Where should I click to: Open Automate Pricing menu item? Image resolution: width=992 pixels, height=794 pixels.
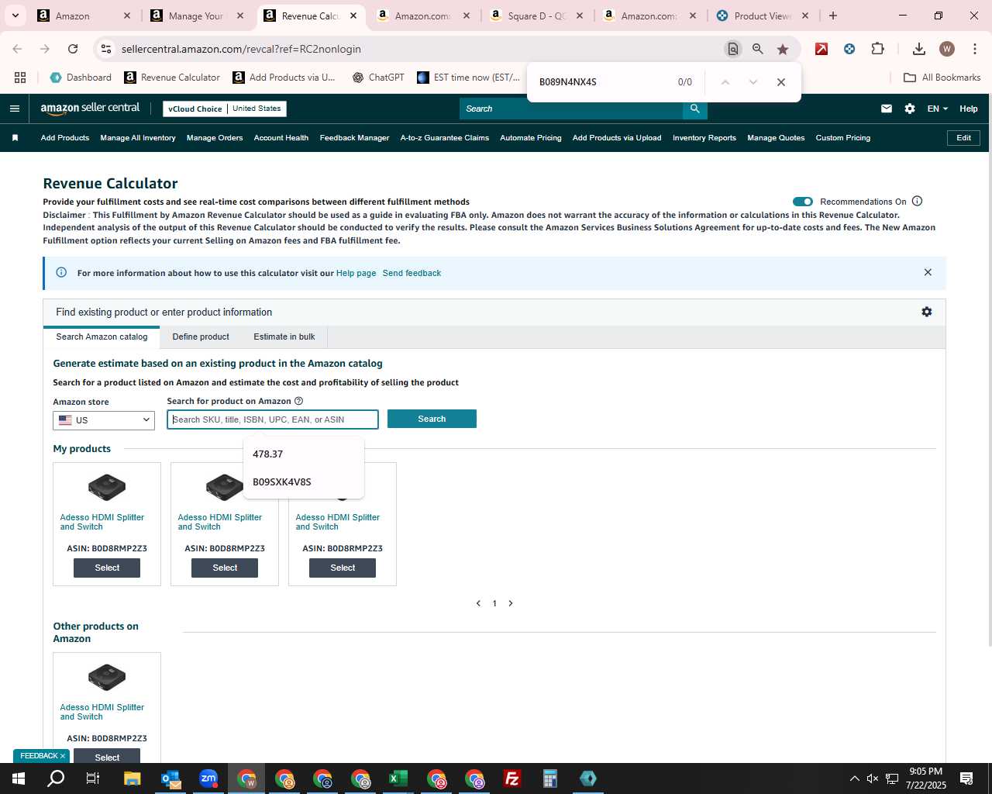(x=531, y=138)
